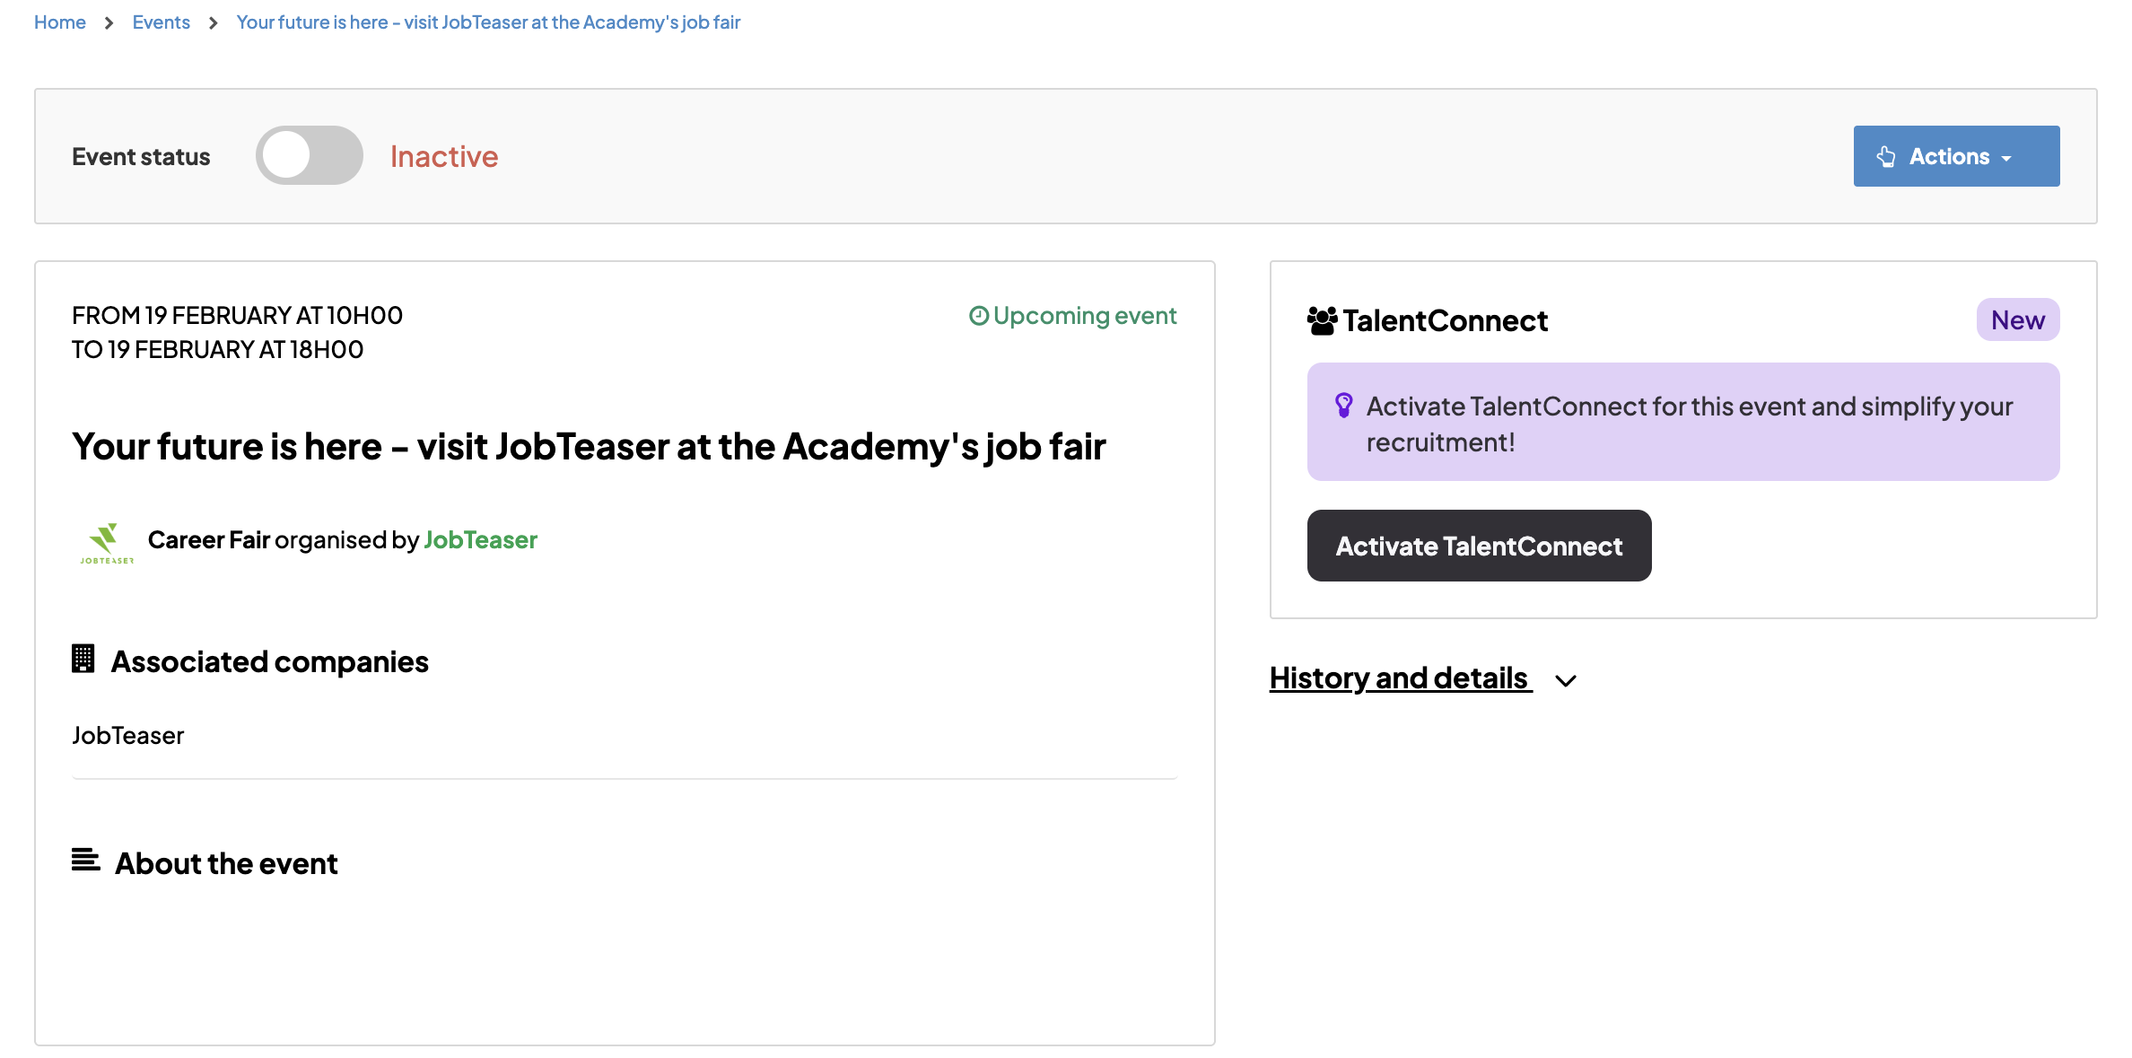Open the JobTeaser organiser link
Viewport: 2132px width, 1058px height.
480,540
